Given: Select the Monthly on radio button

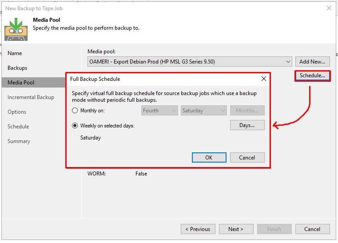Looking at the screenshot, I should pos(75,111).
